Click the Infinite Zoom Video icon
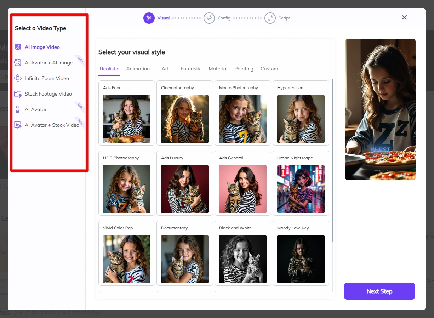 (x=18, y=78)
